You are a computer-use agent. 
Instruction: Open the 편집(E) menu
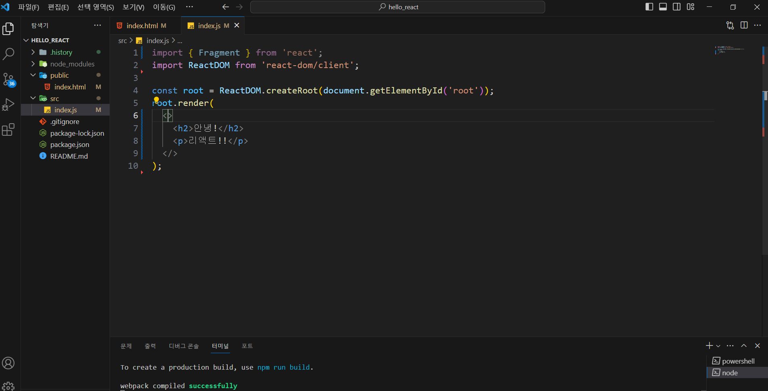(58, 7)
